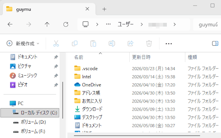Click the Paste clipboard icon
The width and height of the screenshot is (221, 138).
(x=93, y=44)
